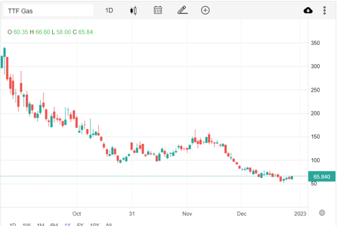This screenshot has height=226, width=338.
Task: Click the 2023 marker on time axis
Action: tap(300, 214)
